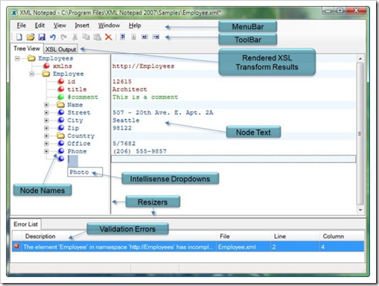Click the vertical scrollbar up arrow

pyautogui.click(x=360, y=59)
